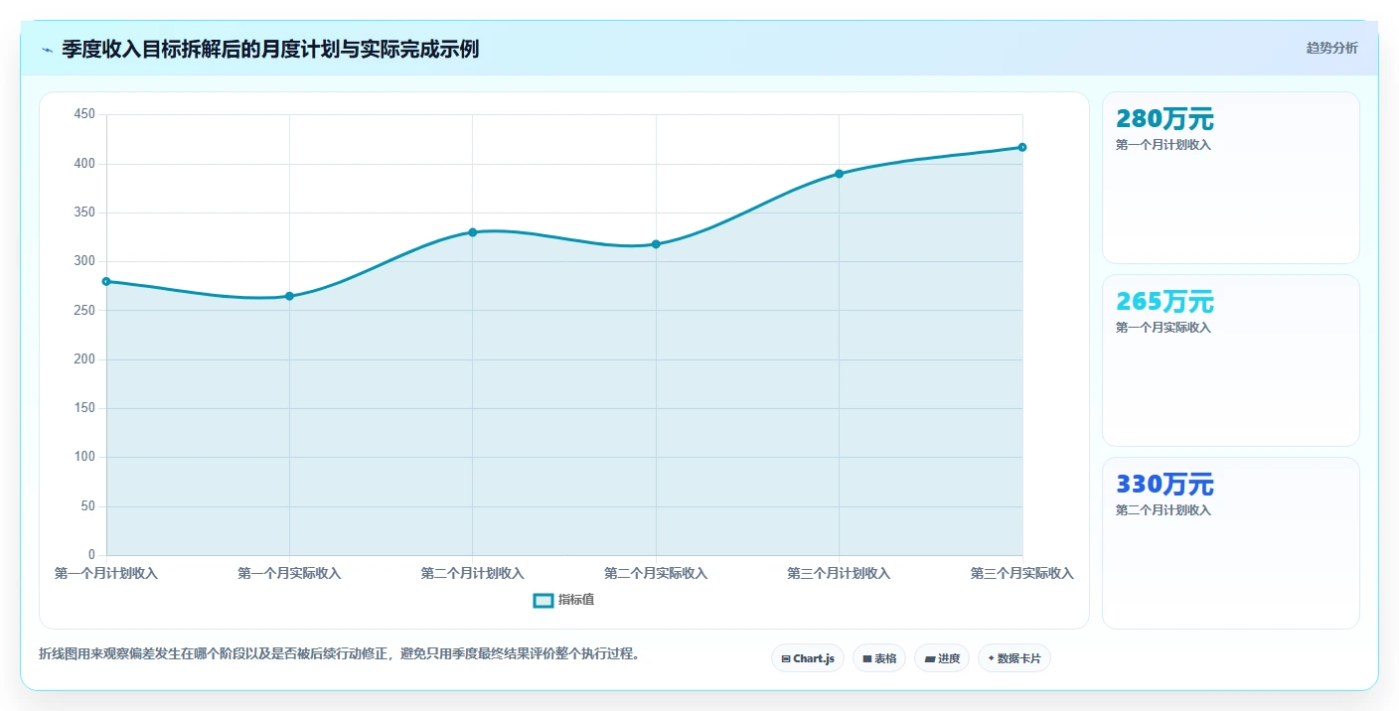Click the 265万元 value card
Viewport: 1399px width, 711px height.
pos(1231,360)
